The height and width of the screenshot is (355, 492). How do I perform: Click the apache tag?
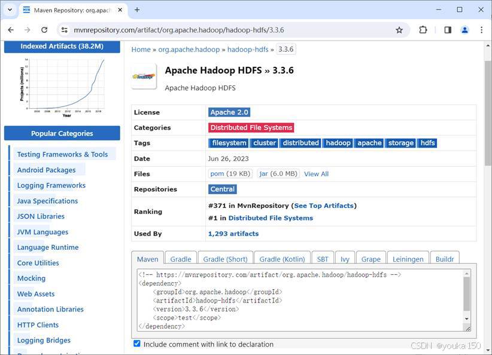pos(369,143)
